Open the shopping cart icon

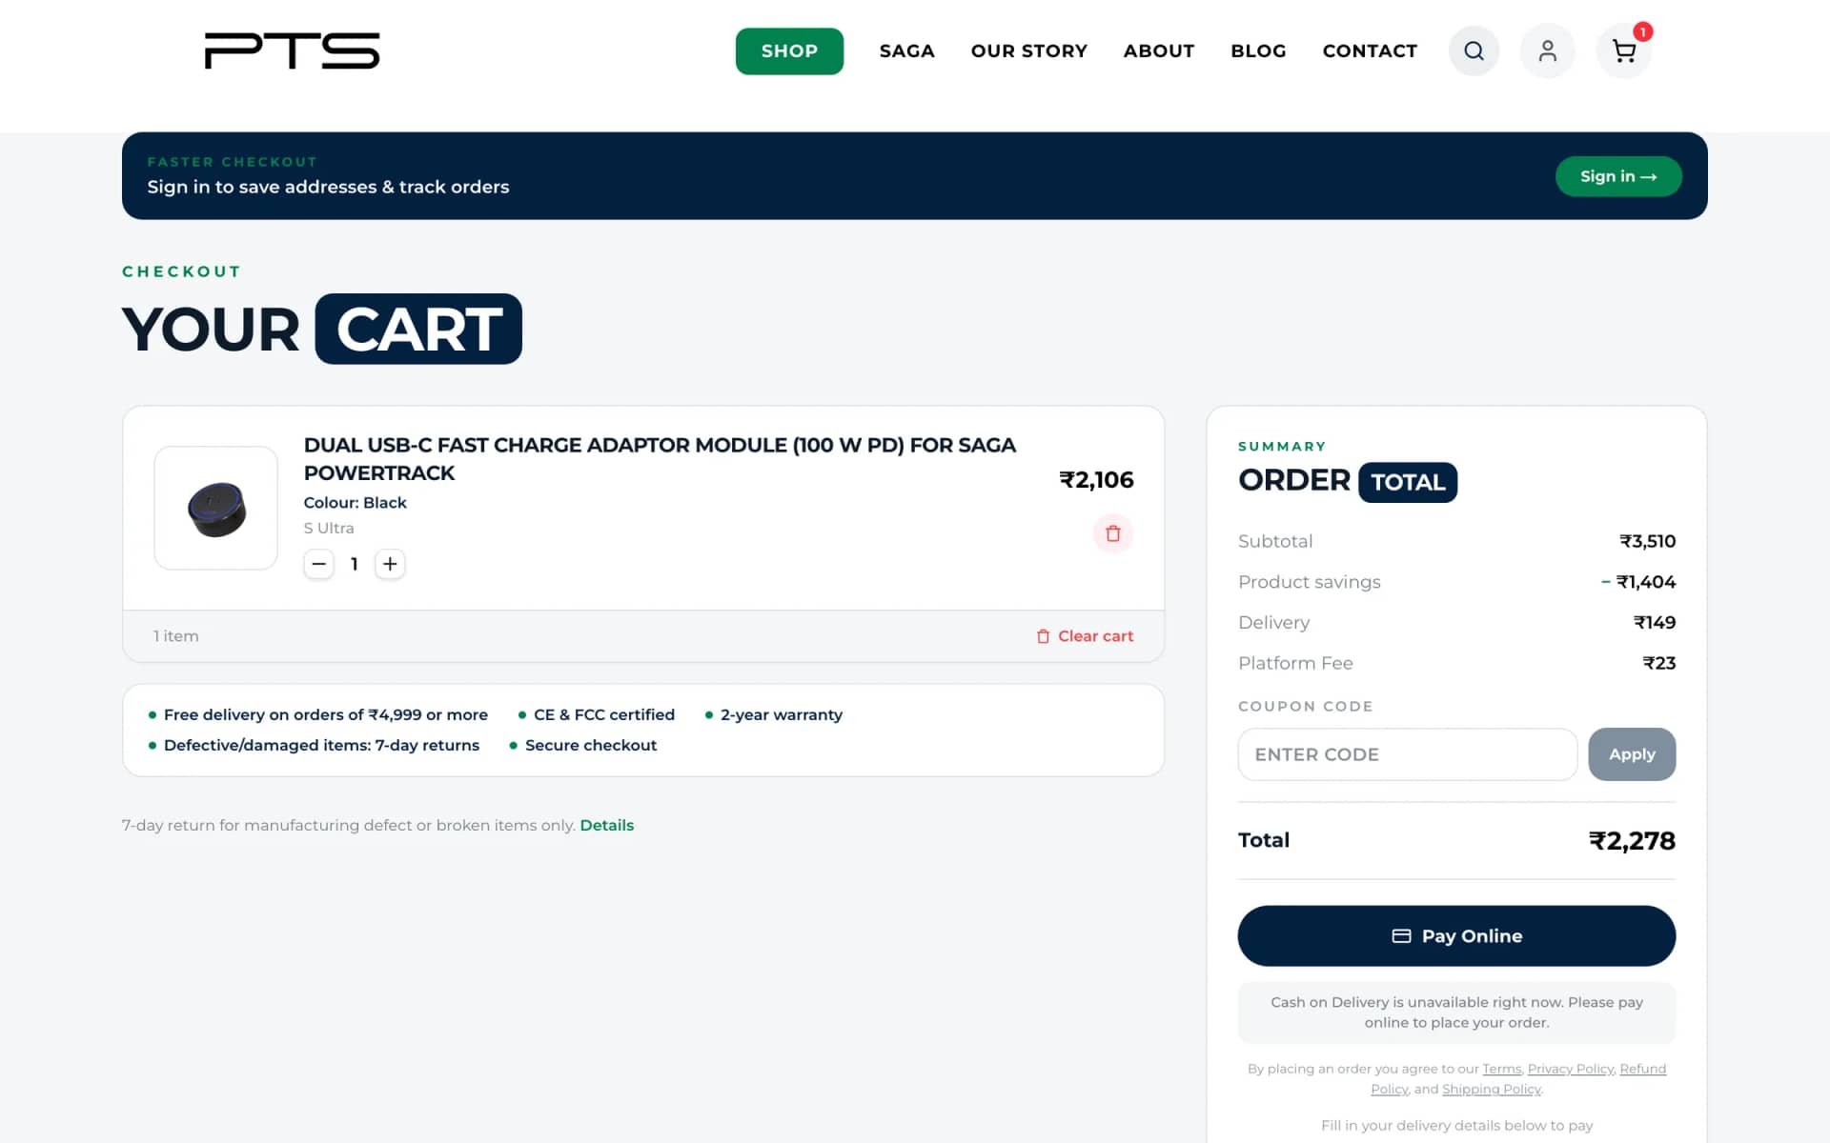pos(1623,50)
